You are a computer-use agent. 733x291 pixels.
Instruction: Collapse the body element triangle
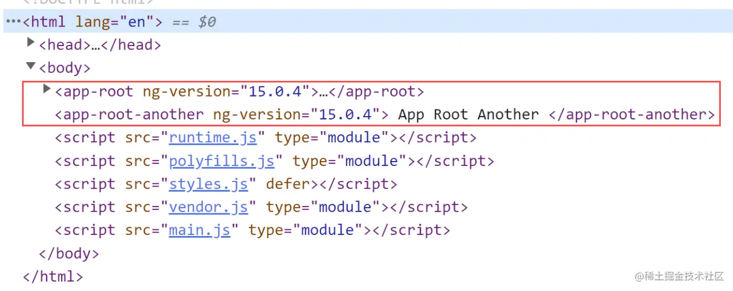pyautogui.click(x=31, y=66)
